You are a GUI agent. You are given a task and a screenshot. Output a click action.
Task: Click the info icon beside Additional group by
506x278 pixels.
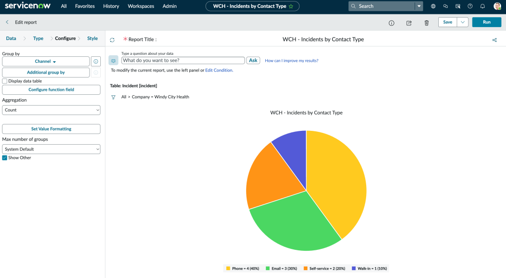click(96, 73)
